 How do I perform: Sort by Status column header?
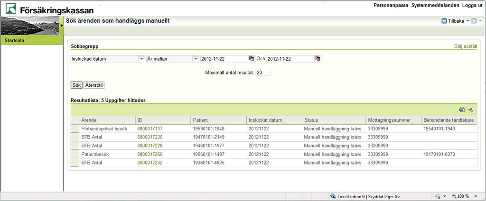[x=334, y=120]
